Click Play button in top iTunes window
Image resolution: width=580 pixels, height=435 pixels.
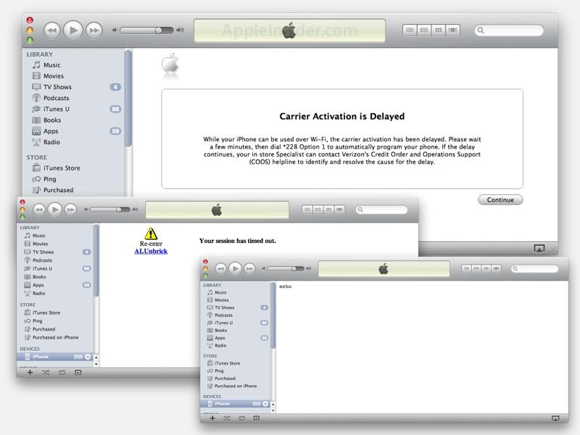73,30
